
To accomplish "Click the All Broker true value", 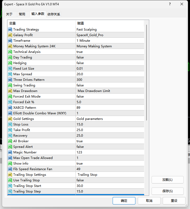I will pyautogui.click(x=110, y=141).
